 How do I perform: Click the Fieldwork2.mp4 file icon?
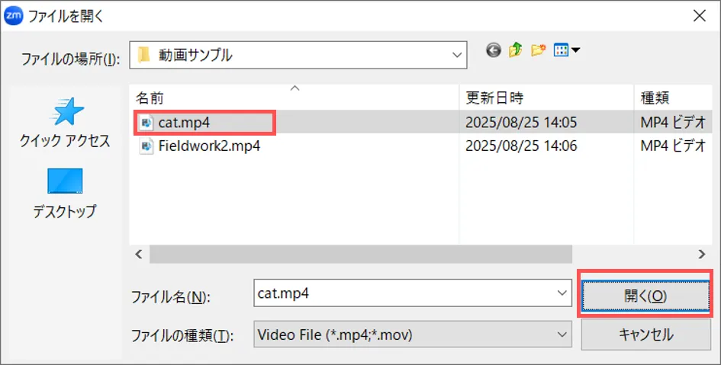click(146, 146)
